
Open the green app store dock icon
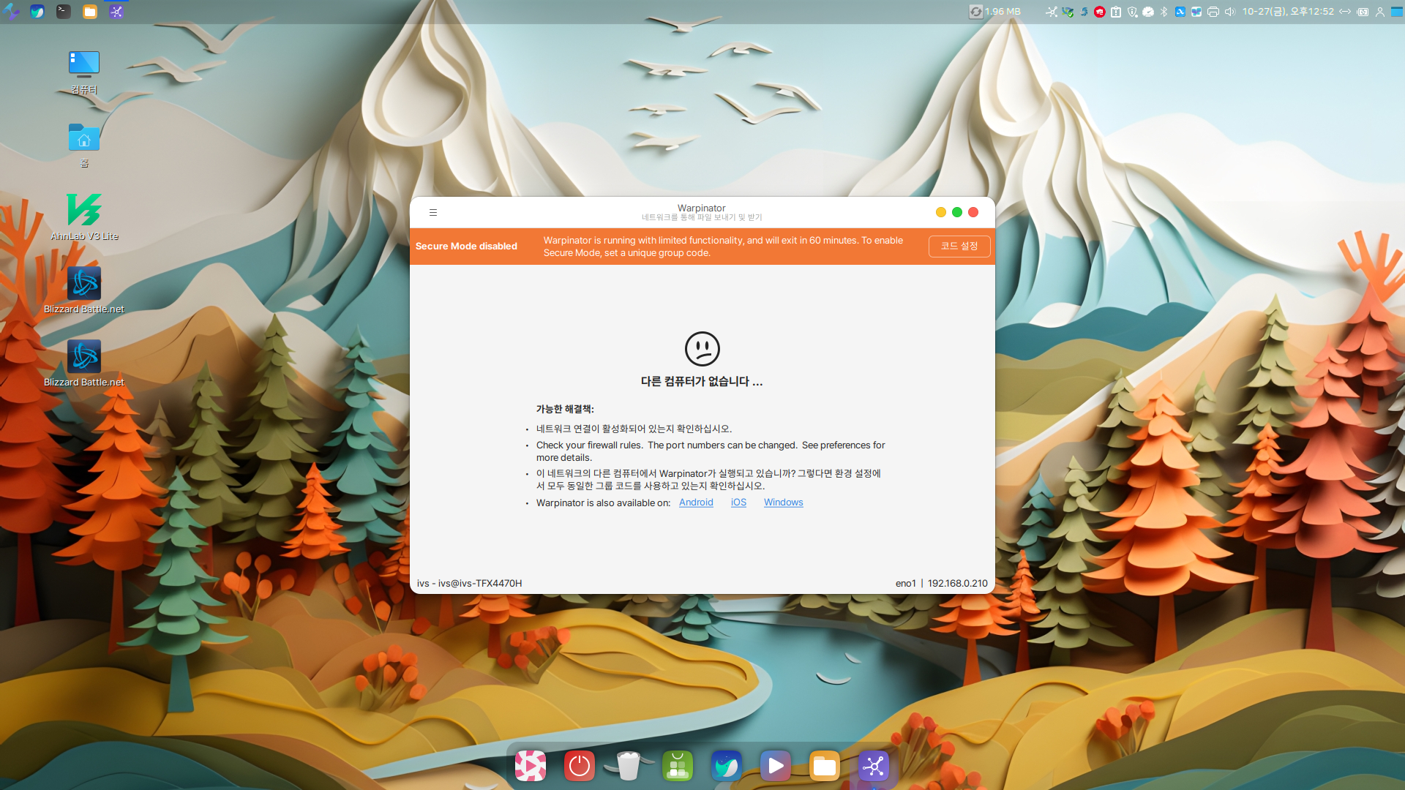coord(677,766)
